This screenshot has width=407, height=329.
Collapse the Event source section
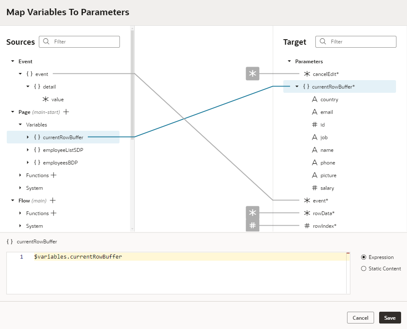click(13, 61)
